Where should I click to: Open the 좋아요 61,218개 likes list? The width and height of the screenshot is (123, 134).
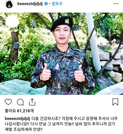pyautogui.click(x=19, y=111)
